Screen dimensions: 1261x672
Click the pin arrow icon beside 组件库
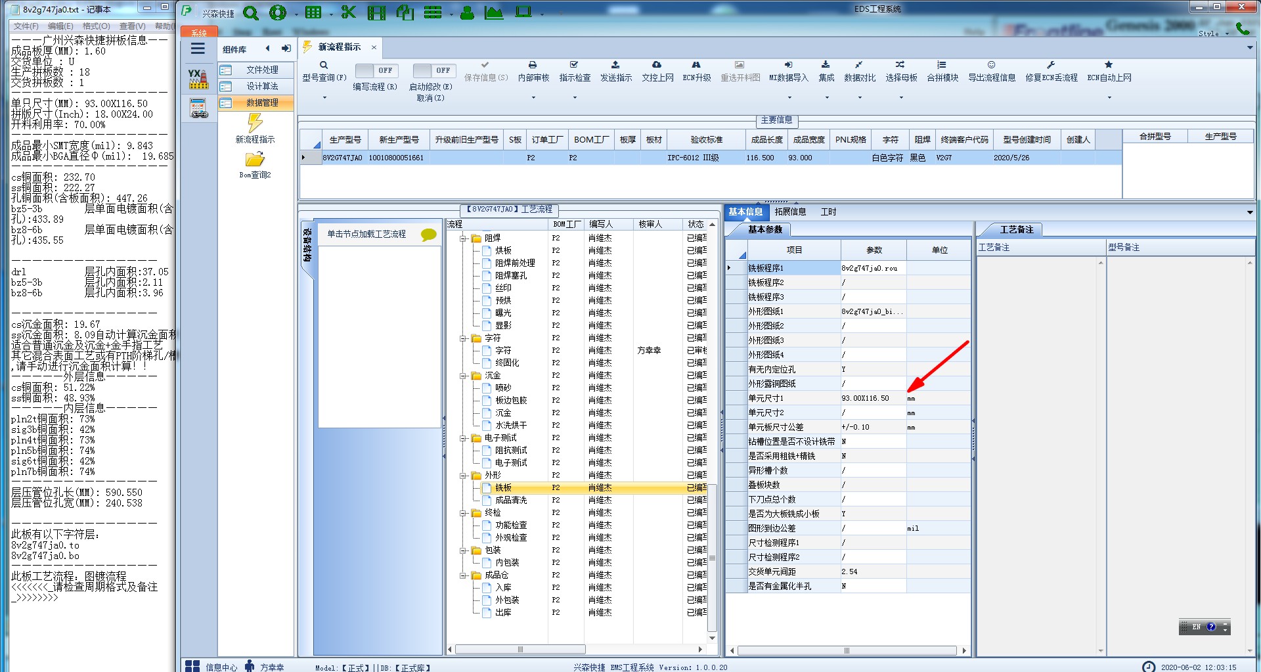tap(286, 49)
